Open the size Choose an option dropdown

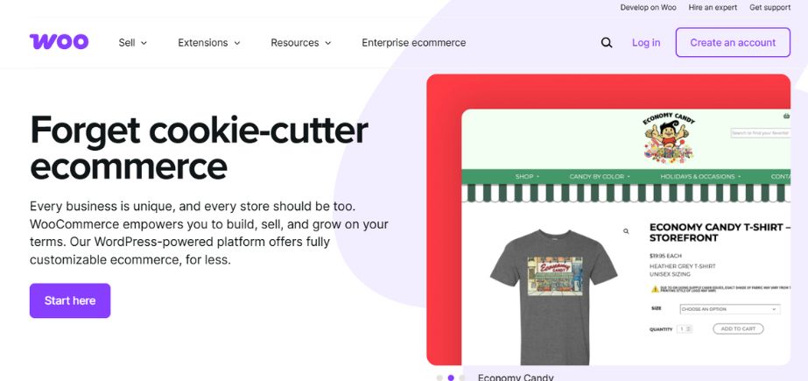pyautogui.click(x=730, y=309)
